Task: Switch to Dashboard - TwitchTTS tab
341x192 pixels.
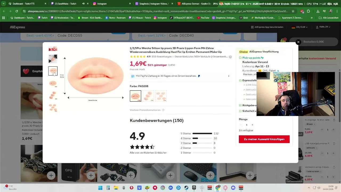Action: (25, 4)
